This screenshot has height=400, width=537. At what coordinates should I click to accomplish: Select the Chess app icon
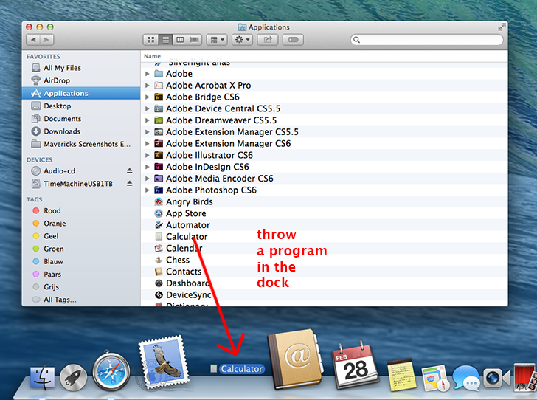pyautogui.click(x=159, y=261)
